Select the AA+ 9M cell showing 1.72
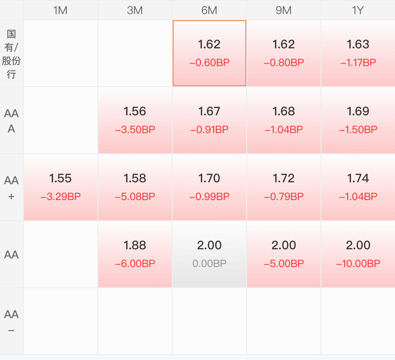The image size is (395, 360). (284, 187)
